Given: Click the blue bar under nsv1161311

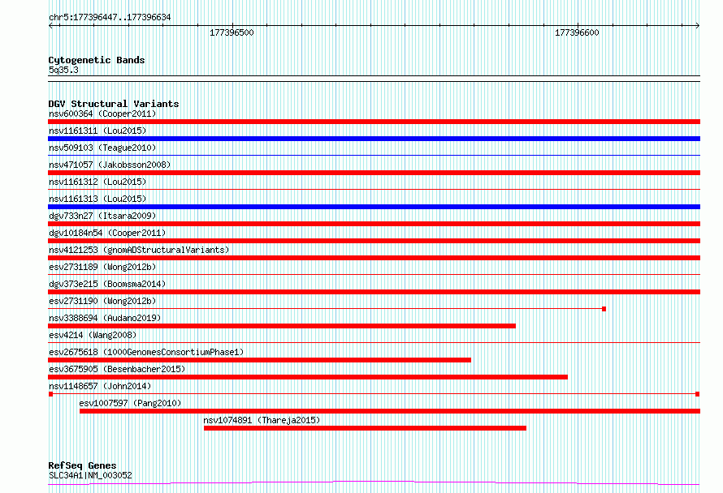Looking at the screenshot, I should (x=374, y=139).
